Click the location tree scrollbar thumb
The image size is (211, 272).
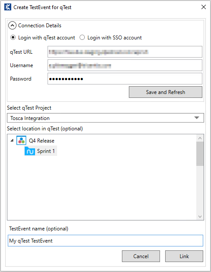pyautogui.click(x=200, y=154)
